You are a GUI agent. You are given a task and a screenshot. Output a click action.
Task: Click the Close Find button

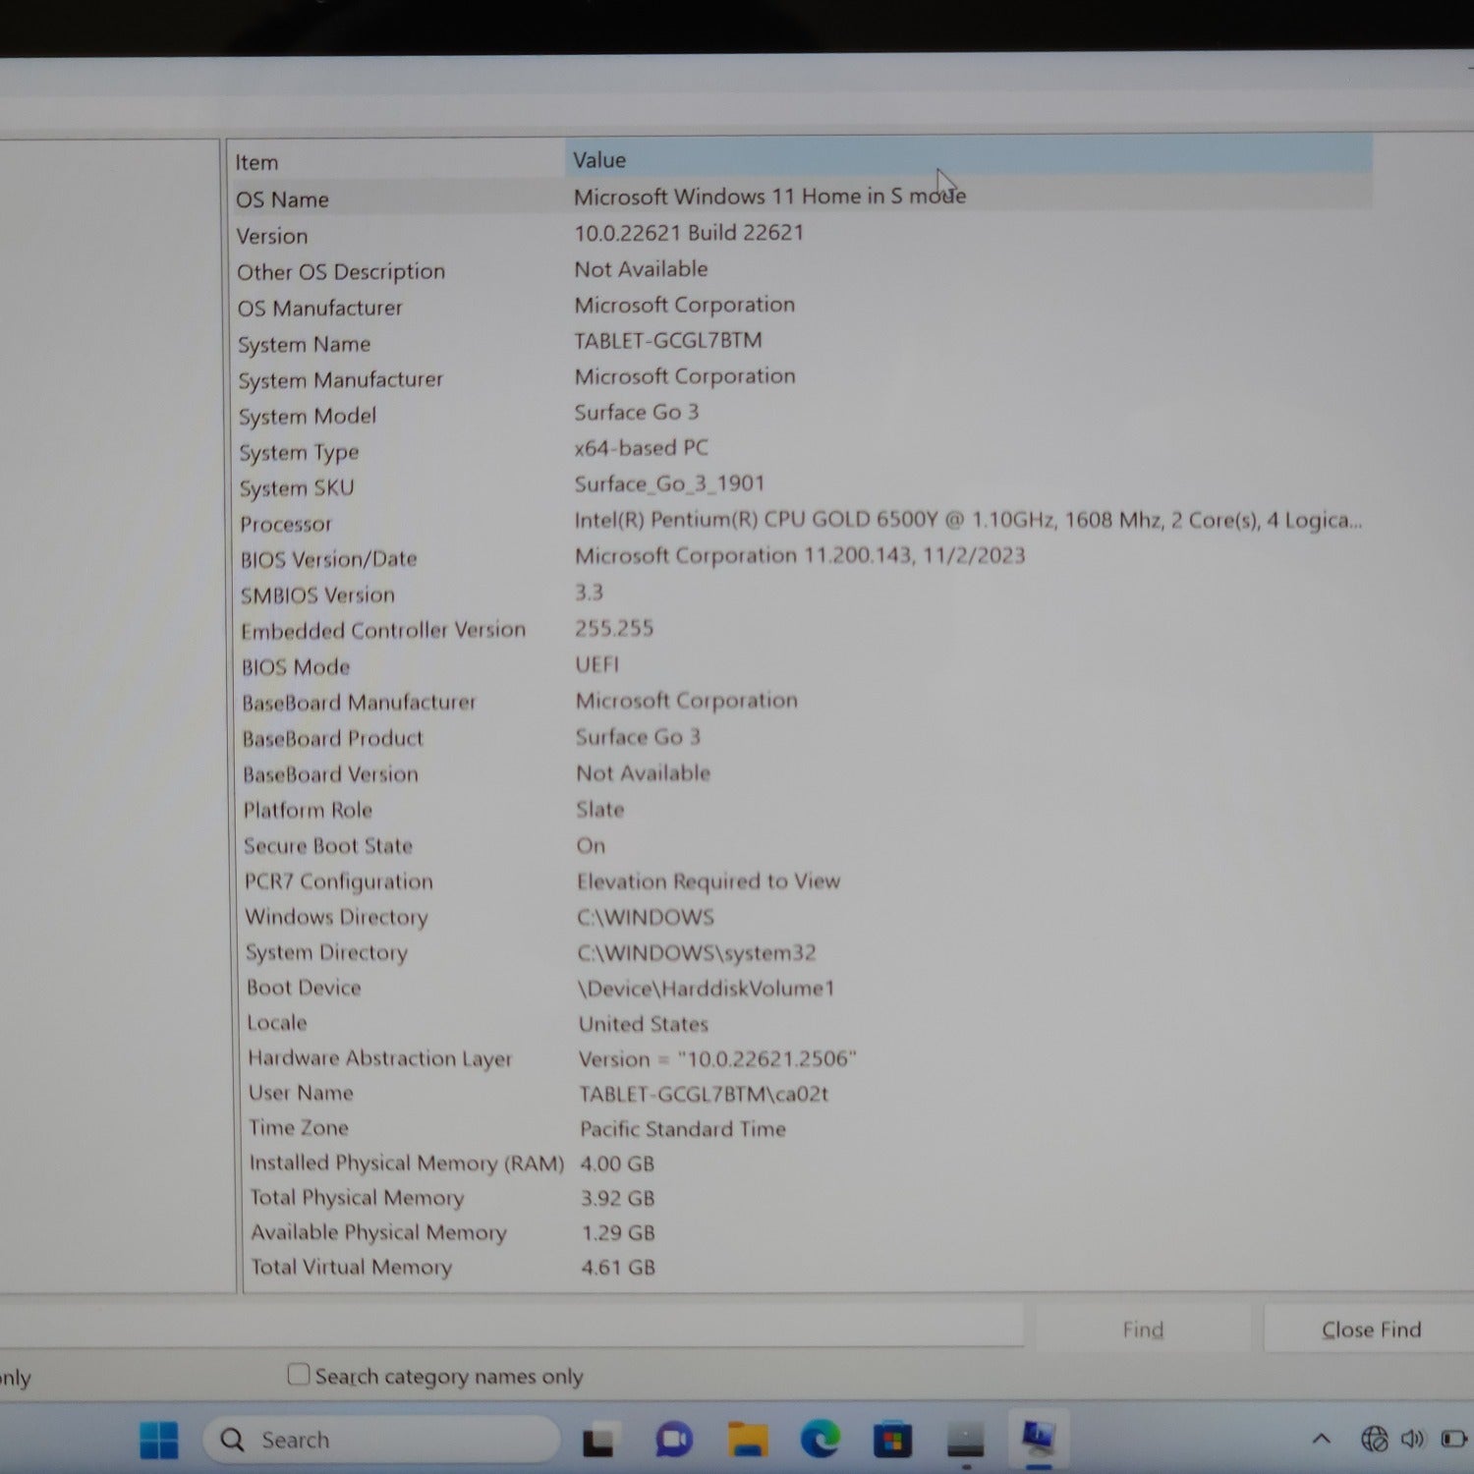click(x=1370, y=1330)
